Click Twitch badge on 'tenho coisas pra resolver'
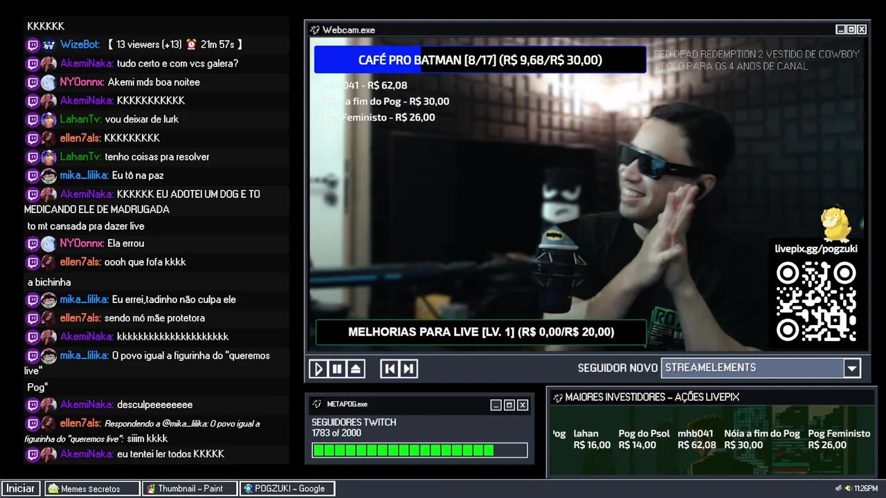 click(x=33, y=158)
